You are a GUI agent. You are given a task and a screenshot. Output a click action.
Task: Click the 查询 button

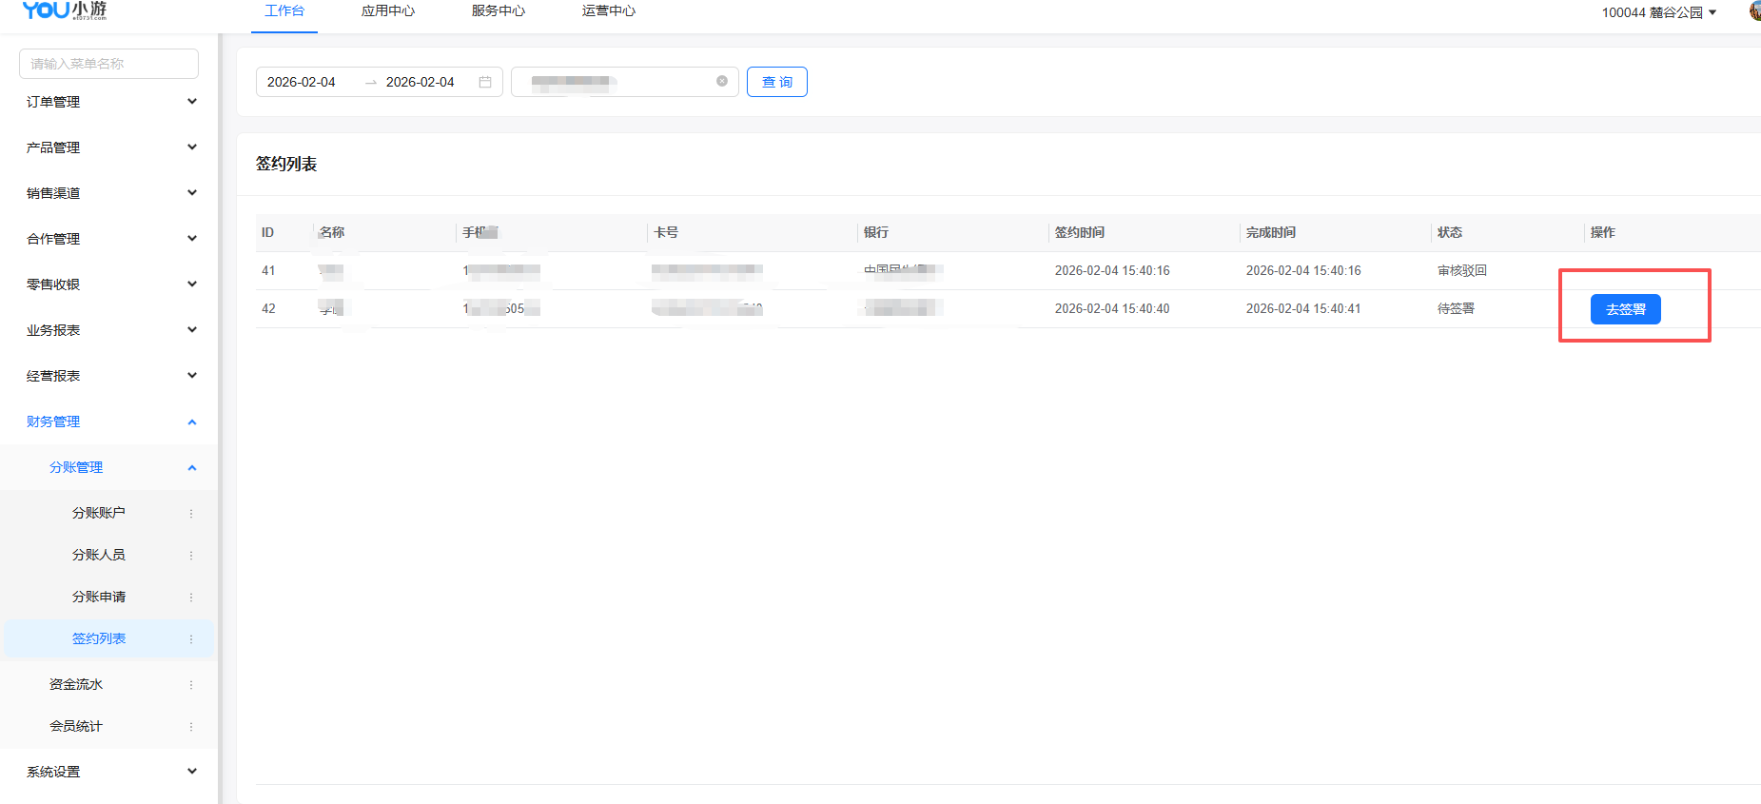point(776,82)
